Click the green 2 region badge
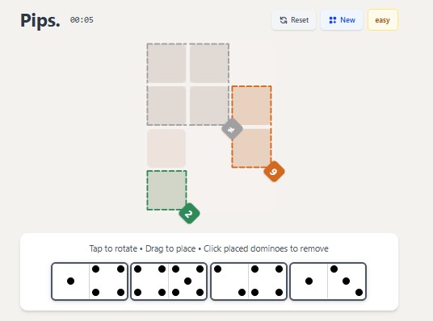This screenshot has height=321, width=433. click(189, 214)
